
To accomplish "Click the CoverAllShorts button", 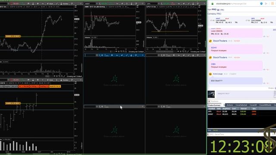I will [265, 105].
